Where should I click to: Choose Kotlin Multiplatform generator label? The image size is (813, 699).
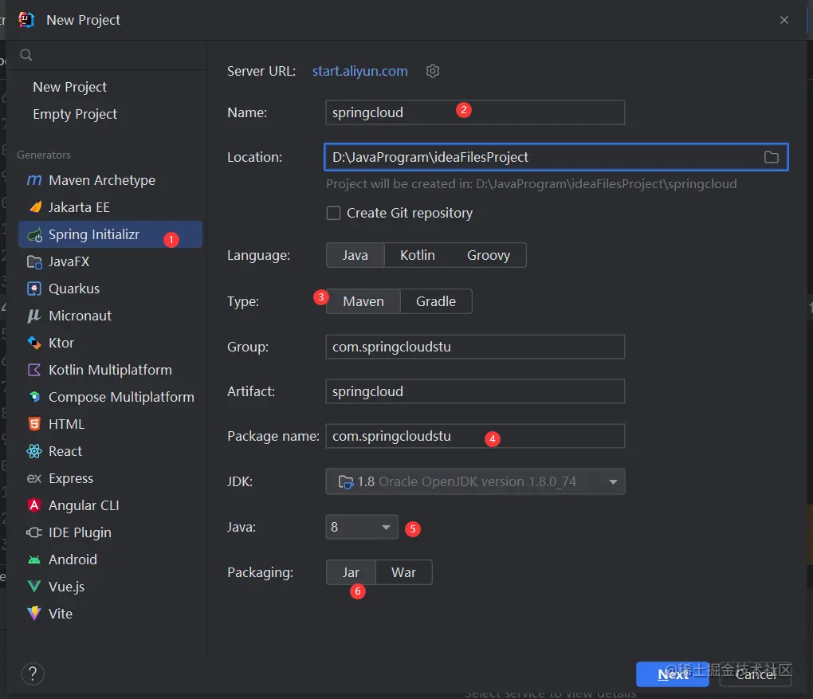(x=111, y=370)
